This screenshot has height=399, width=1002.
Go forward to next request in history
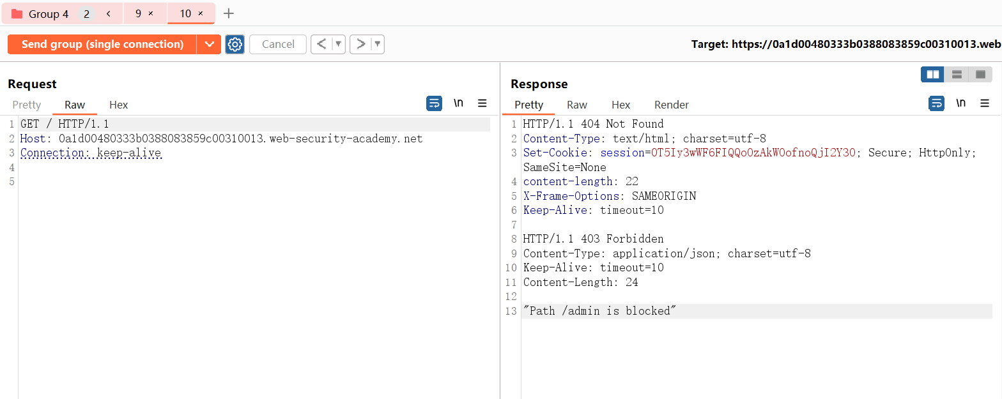pyautogui.click(x=361, y=44)
